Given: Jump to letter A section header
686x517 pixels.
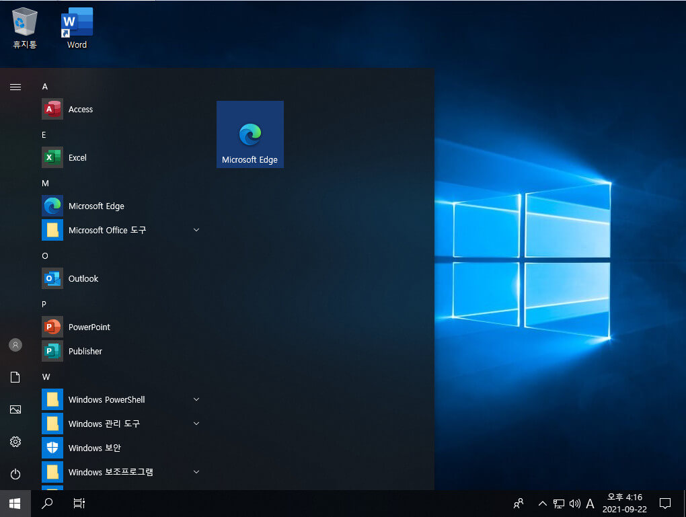Looking at the screenshot, I should pyautogui.click(x=44, y=87).
